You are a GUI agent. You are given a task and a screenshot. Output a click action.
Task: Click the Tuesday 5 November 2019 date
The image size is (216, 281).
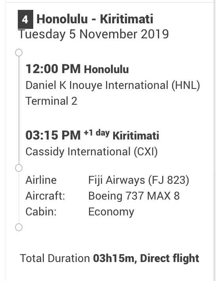coord(93,34)
